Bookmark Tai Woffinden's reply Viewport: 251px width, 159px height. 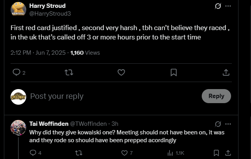216,153
